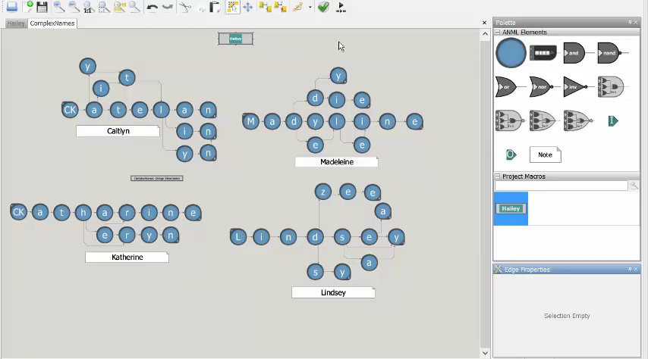Screen dimensions: 648x359
Task: Click the Zoom 1:1 actual size icon
Action: click(89, 7)
